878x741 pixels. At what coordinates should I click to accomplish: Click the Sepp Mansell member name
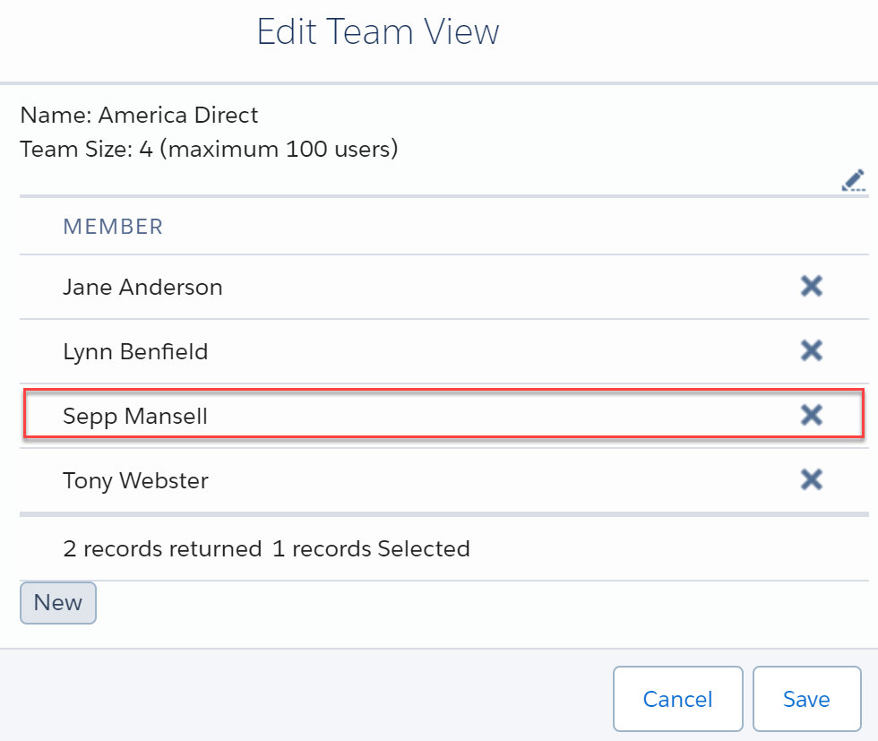(x=135, y=416)
